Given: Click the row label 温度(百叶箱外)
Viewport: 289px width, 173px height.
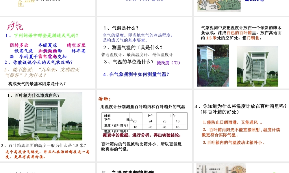Looking at the screenshot, I should click(116, 131).
